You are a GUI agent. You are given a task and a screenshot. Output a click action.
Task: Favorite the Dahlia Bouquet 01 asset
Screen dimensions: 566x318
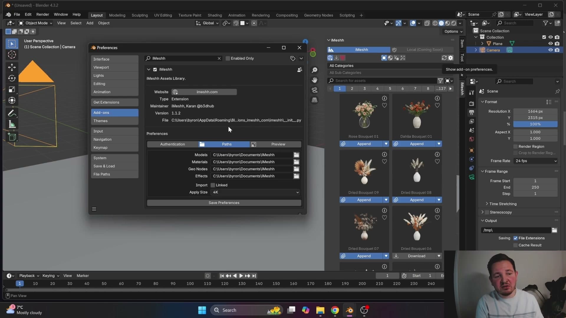[x=437, y=105]
